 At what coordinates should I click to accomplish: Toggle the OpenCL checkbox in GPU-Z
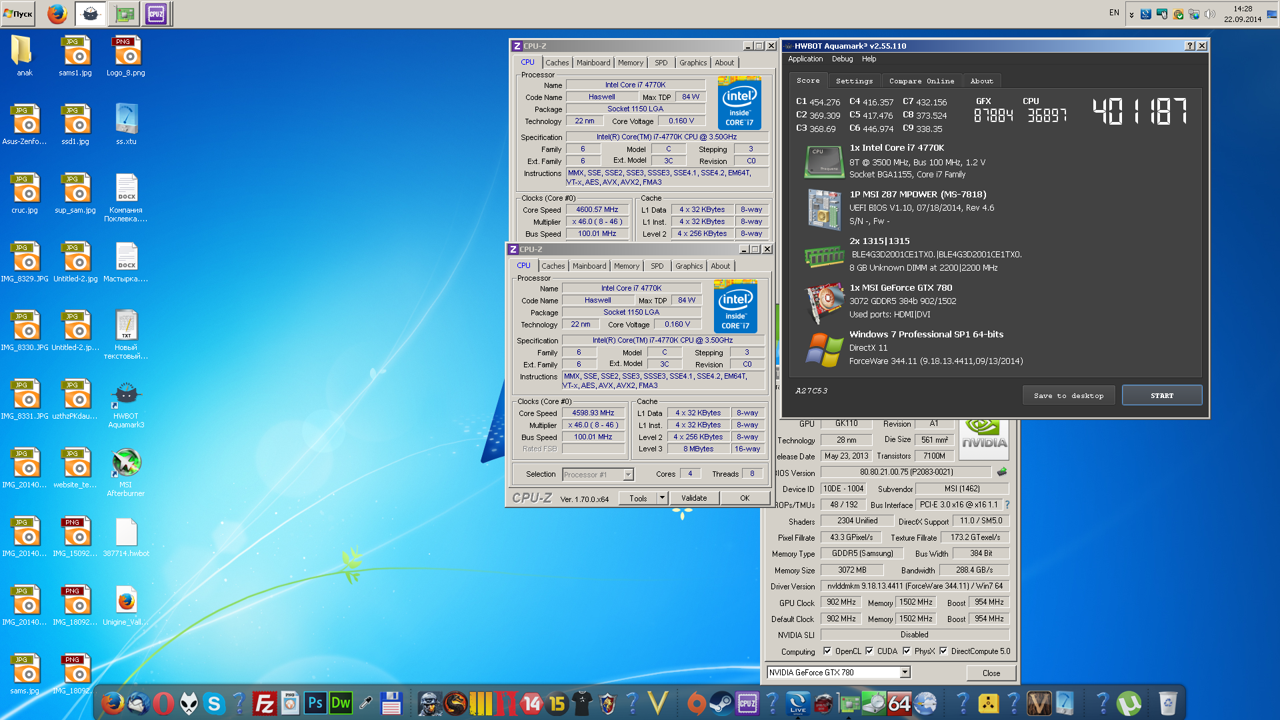click(x=827, y=651)
